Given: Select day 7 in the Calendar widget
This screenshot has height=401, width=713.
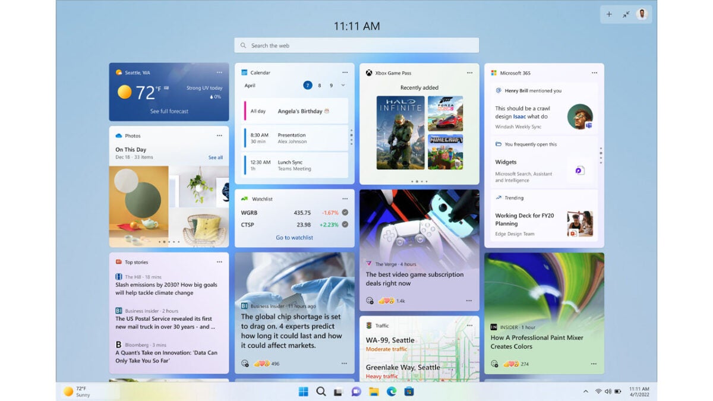Looking at the screenshot, I should pyautogui.click(x=308, y=86).
